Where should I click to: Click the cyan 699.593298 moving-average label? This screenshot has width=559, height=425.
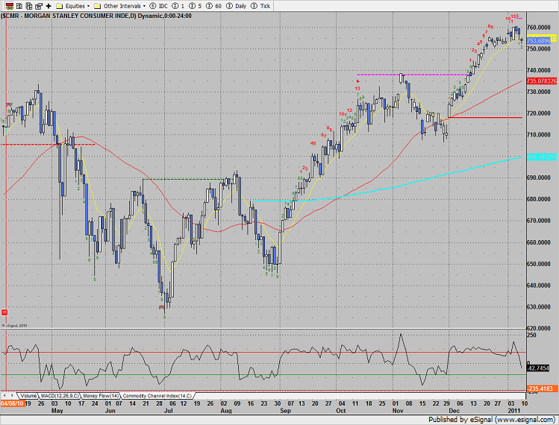point(542,157)
